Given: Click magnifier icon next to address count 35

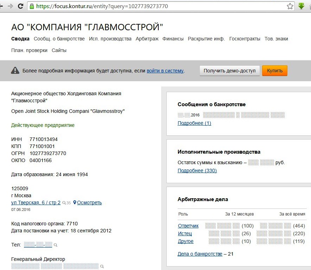Looking at the screenshot, I should 64,203.
